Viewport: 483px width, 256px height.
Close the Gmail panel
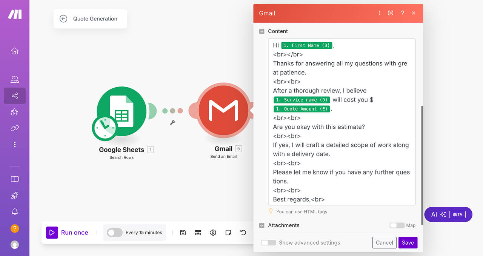[414, 13]
